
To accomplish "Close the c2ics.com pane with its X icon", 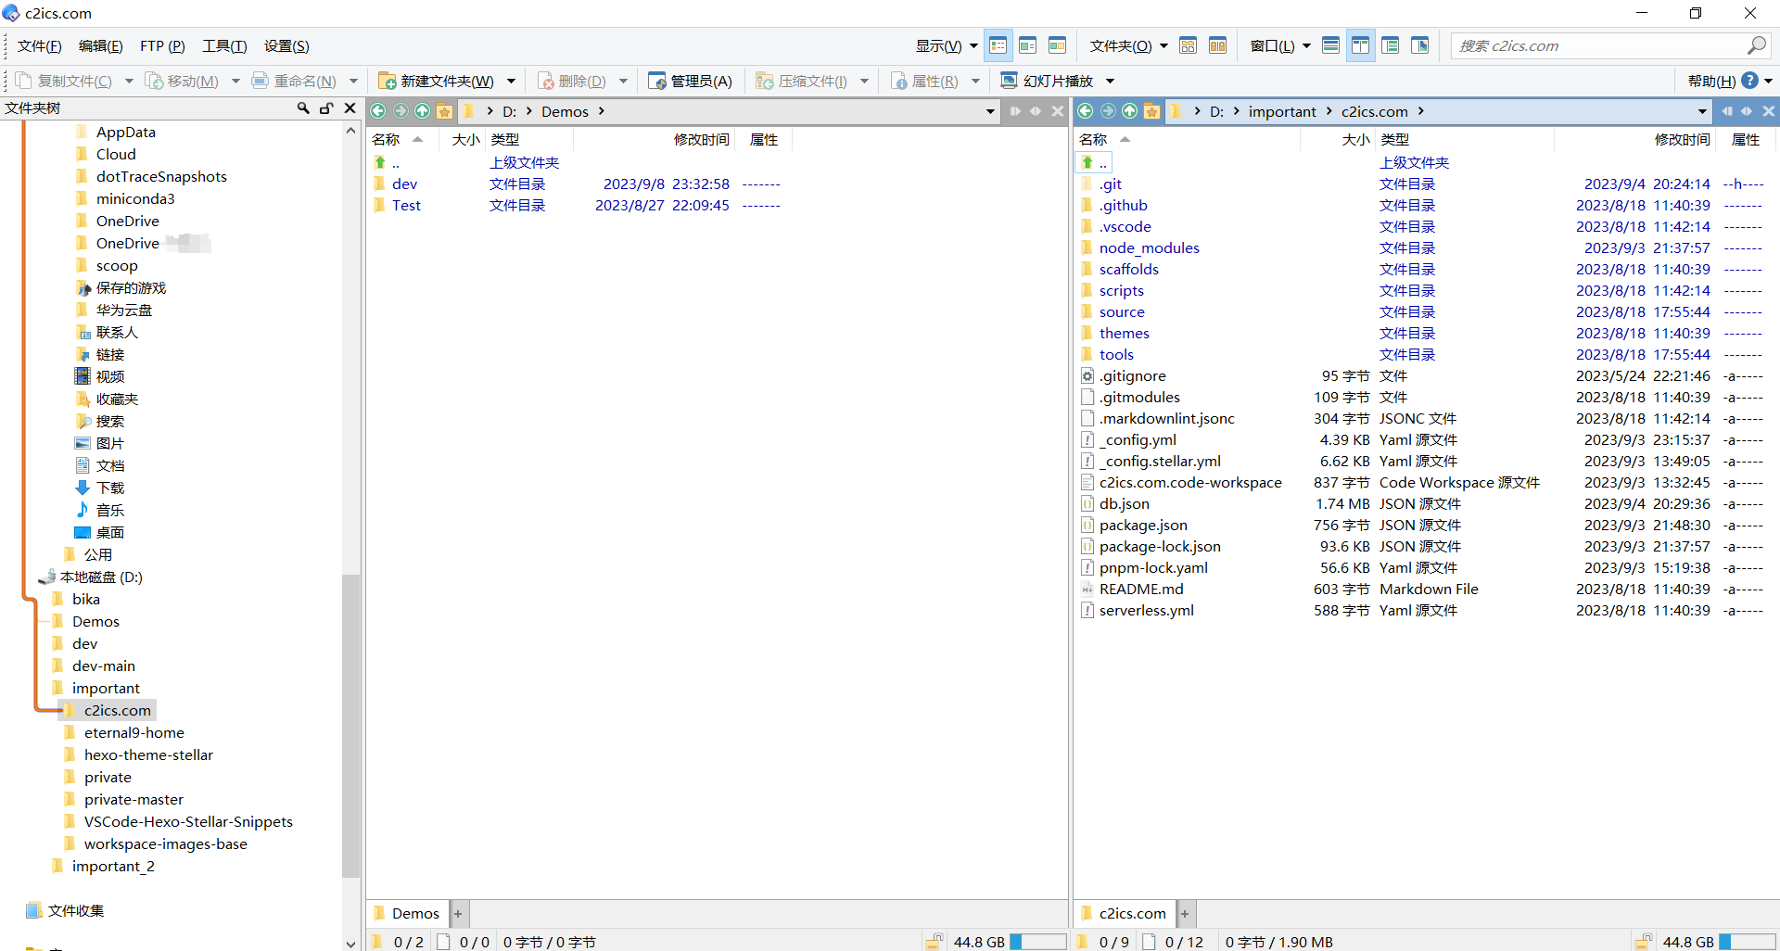I will click(x=1768, y=111).
